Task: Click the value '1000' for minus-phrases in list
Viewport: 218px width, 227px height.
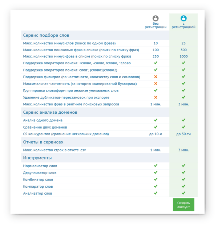Action: click(x=183, y=56)
